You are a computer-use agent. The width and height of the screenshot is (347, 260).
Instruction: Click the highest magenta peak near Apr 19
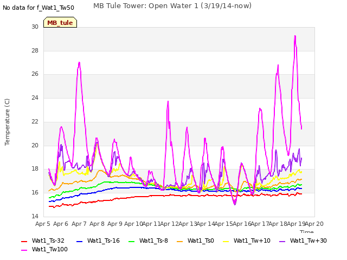295,36
